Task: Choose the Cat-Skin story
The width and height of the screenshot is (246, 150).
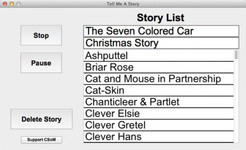Action: 159,90
